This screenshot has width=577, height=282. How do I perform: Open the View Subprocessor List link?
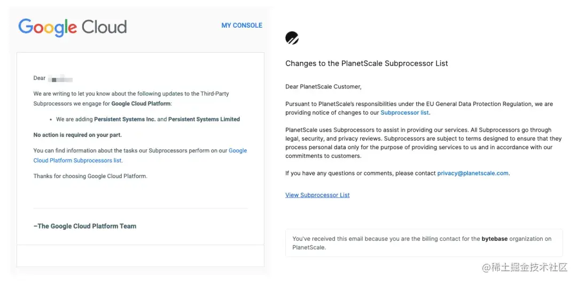click(317, 195)
